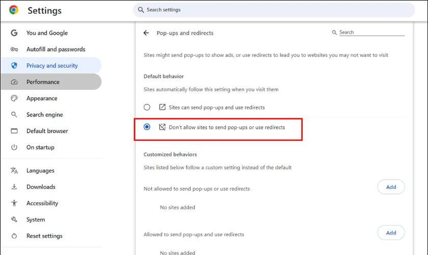This screenshot has height=255, width=428.
Task: Click 'Sites automatically follow this setting' text
Action: click(x=211, y=89)
